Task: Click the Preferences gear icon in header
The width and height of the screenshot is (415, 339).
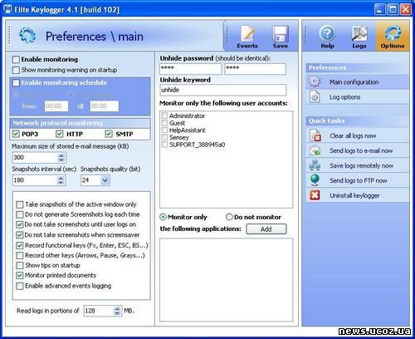Action: click(27, 36)
